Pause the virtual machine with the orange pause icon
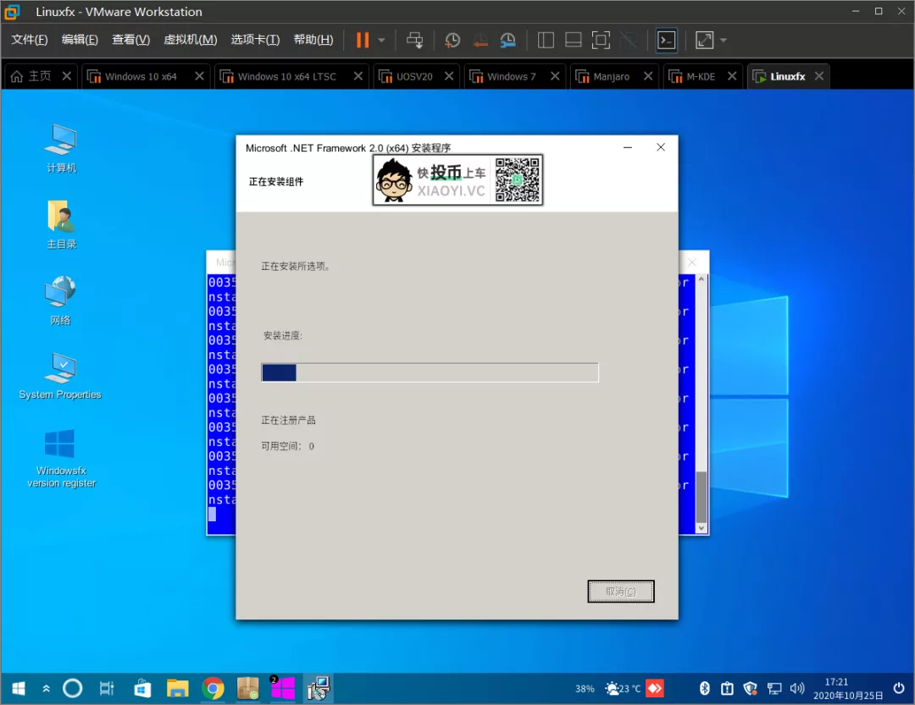This screenshot has height=705, width=915. point(363,40)
